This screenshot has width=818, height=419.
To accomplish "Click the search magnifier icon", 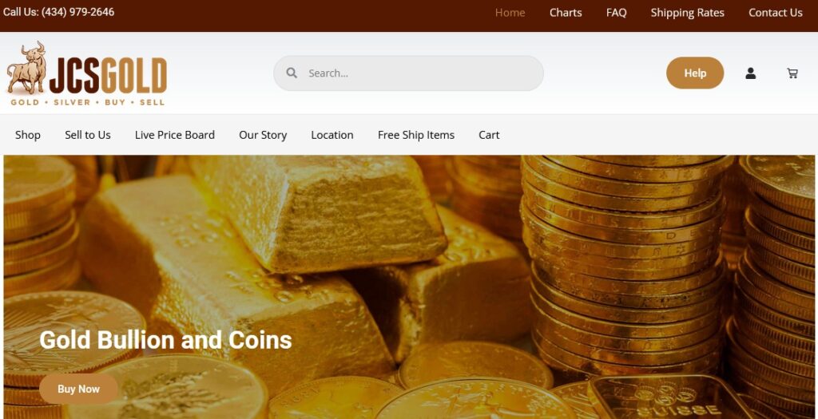I will click(292, 73).
